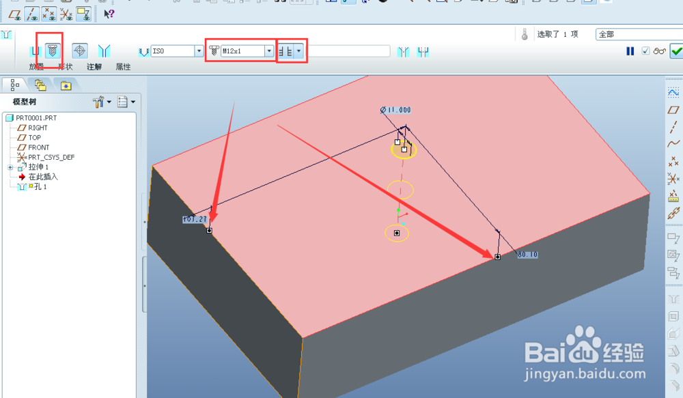Click the screw size icon beside M12x1
Image resolution: width=683 pixels, height=398 pixels.
pos(214,51)
